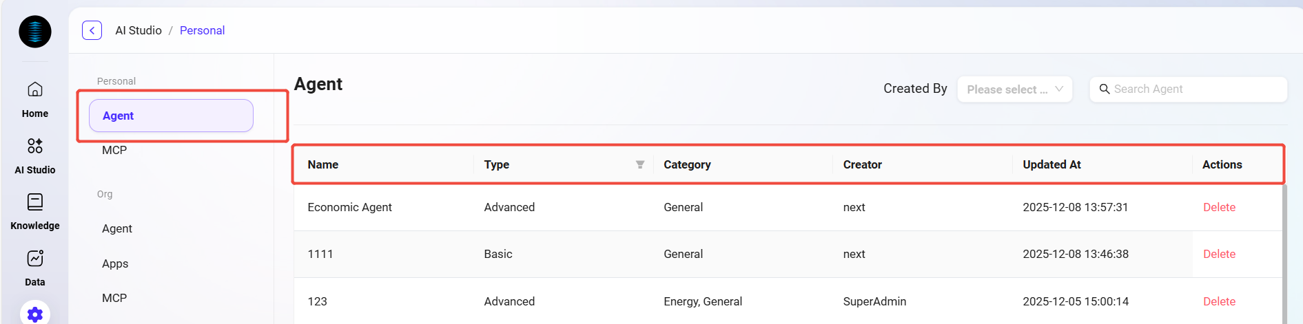Open Agent under Org section

(x=117, y=228)
